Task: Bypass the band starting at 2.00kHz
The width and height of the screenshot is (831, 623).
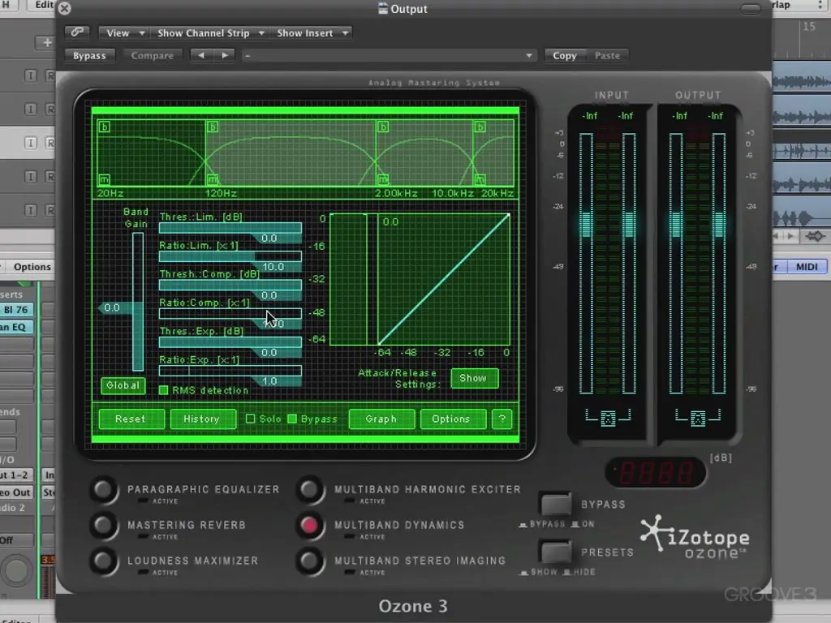Action: [383, 127]
